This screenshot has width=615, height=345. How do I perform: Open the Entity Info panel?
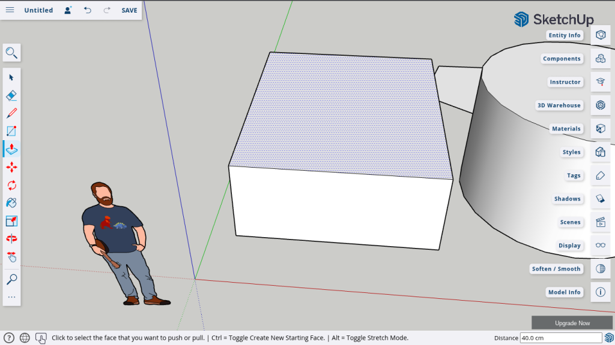tap(600, 35)
